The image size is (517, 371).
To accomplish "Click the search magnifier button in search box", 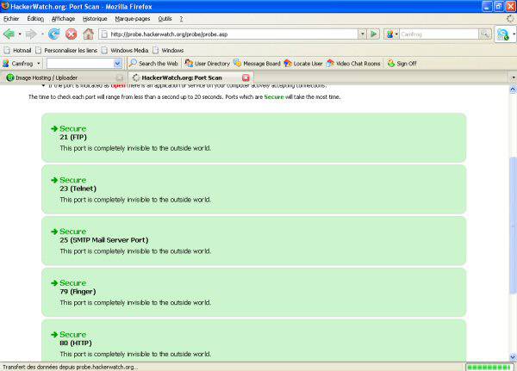I will pyautogui.click(x=484, y=34).
